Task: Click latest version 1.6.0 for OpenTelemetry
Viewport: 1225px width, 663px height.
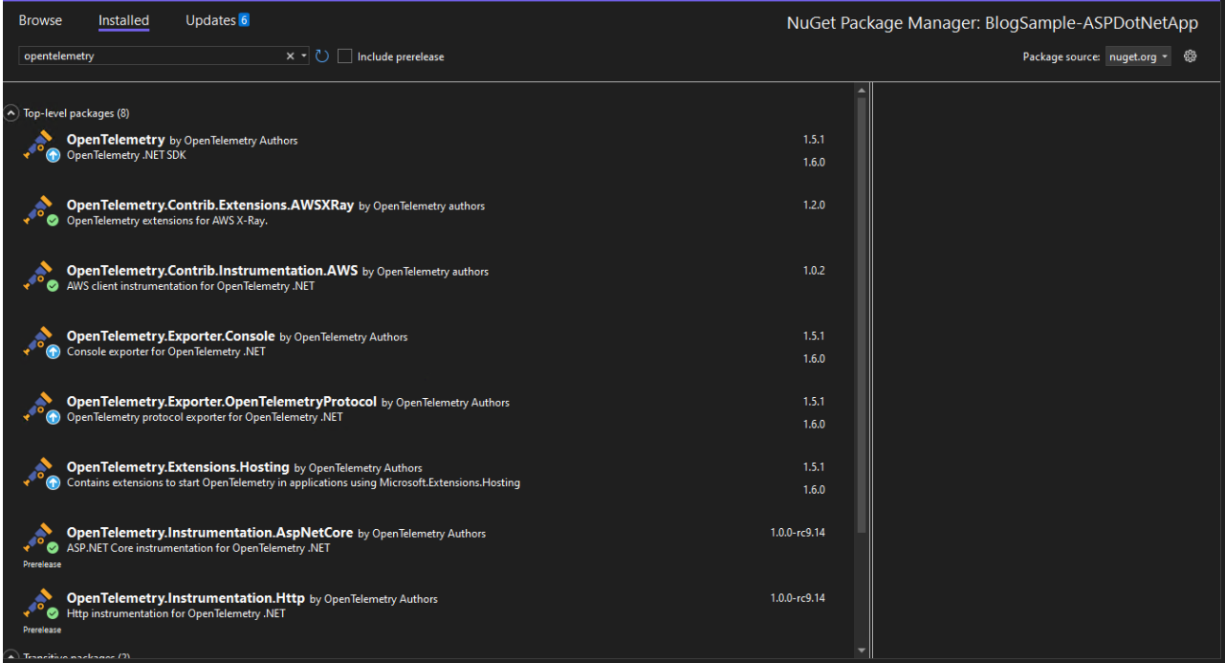Action: (814, 163)
